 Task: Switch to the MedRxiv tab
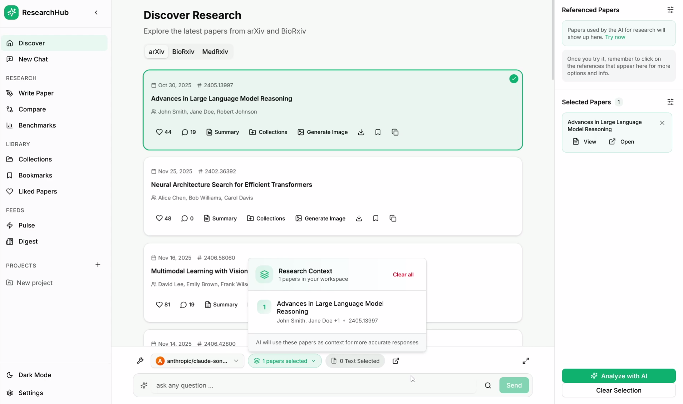[x=215, y=52]
